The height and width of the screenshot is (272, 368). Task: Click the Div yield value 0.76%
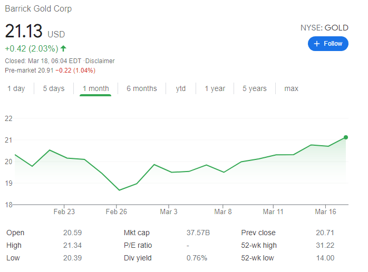pyautogui.click(x=197, y=258)
